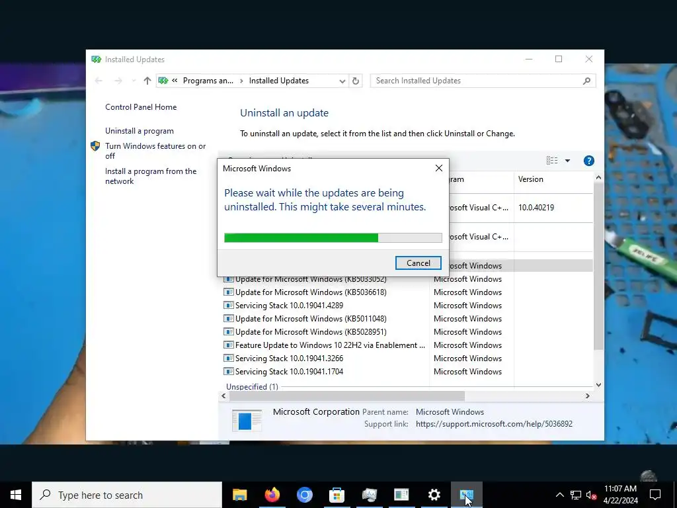The width and height of the screenshot is (677, 508).
Task: Select Servicing Stack 10.0.19041.3266
Action: tap(289, 359)
